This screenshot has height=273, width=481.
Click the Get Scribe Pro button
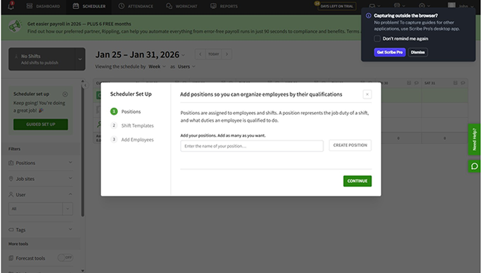[x=389, y=52]
